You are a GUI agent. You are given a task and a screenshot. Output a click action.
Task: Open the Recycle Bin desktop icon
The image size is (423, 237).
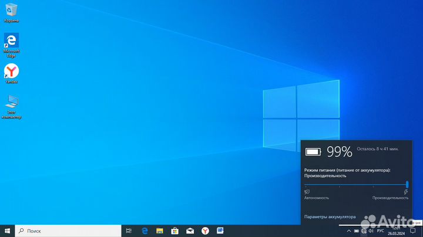tap(11, 13)
